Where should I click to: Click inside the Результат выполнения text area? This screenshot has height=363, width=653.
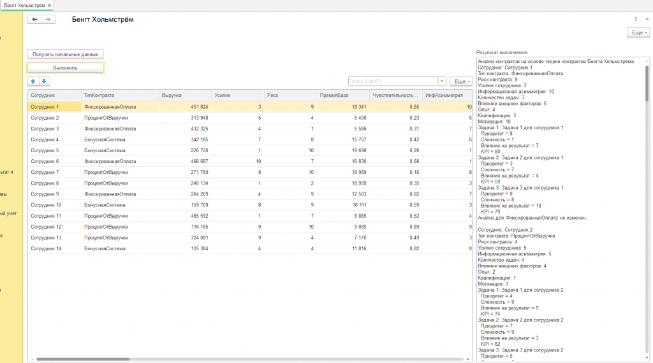pyautogui.click(x=561, y=209)
